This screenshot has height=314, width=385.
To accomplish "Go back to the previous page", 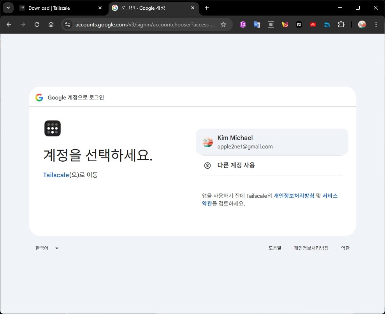I will point(9,24).
